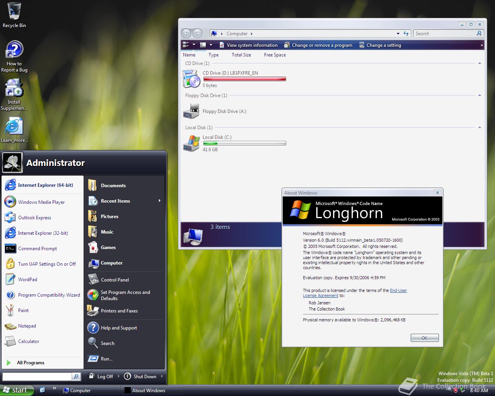Open the address bar history dropdown
The height and width of the screenshot is (396, 495).
tap(398, 34)
